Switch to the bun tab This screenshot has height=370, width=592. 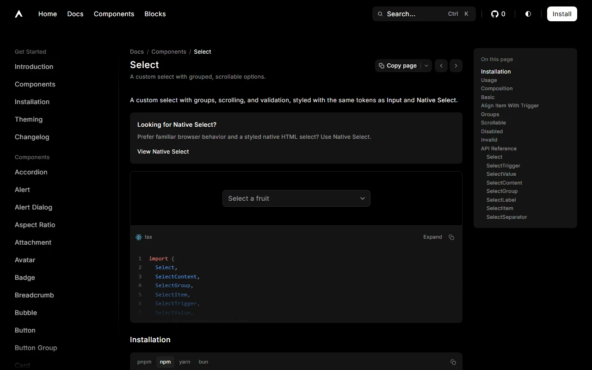[203, 362]
